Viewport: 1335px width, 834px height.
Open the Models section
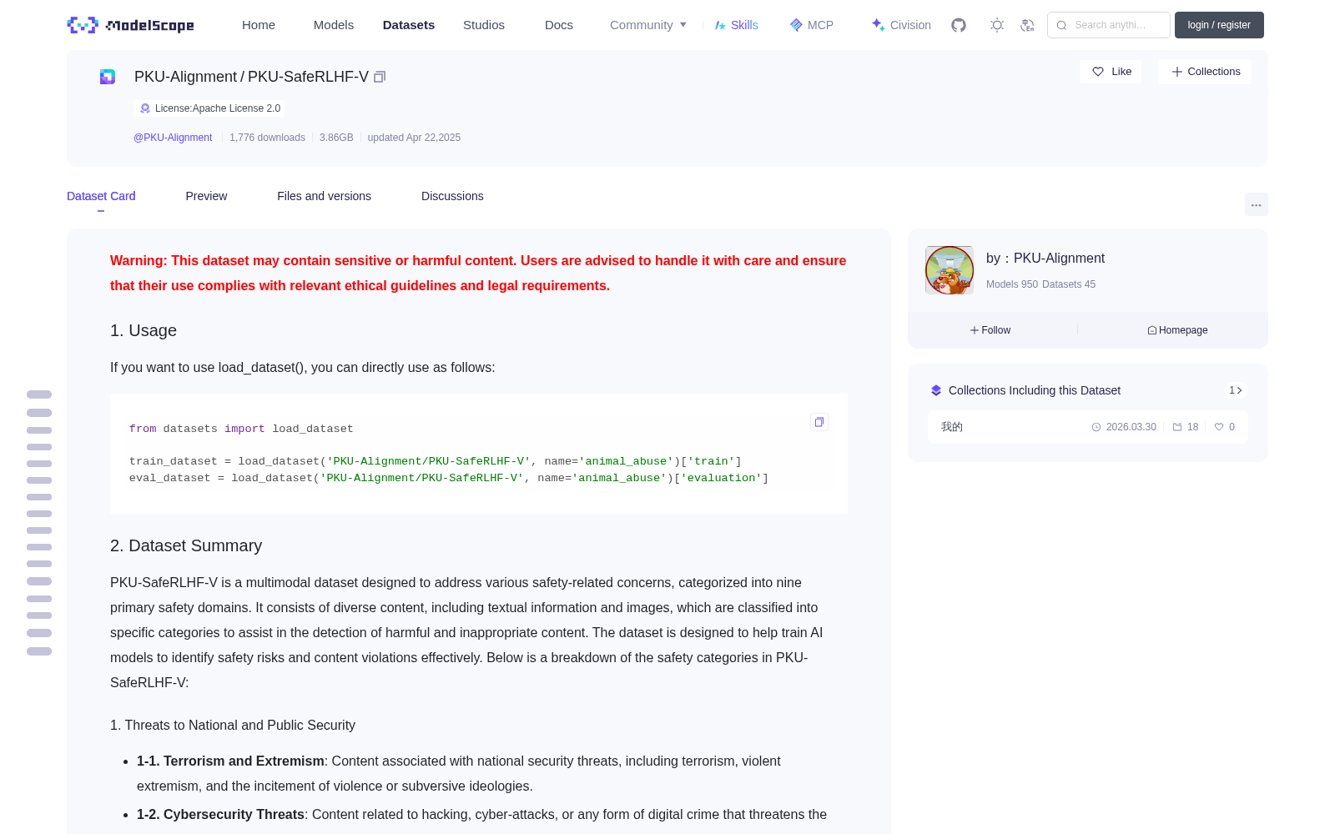pos(334,25)
